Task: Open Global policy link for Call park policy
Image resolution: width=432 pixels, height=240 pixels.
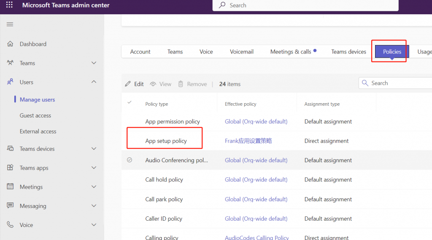Action: (x=256, y=199)
